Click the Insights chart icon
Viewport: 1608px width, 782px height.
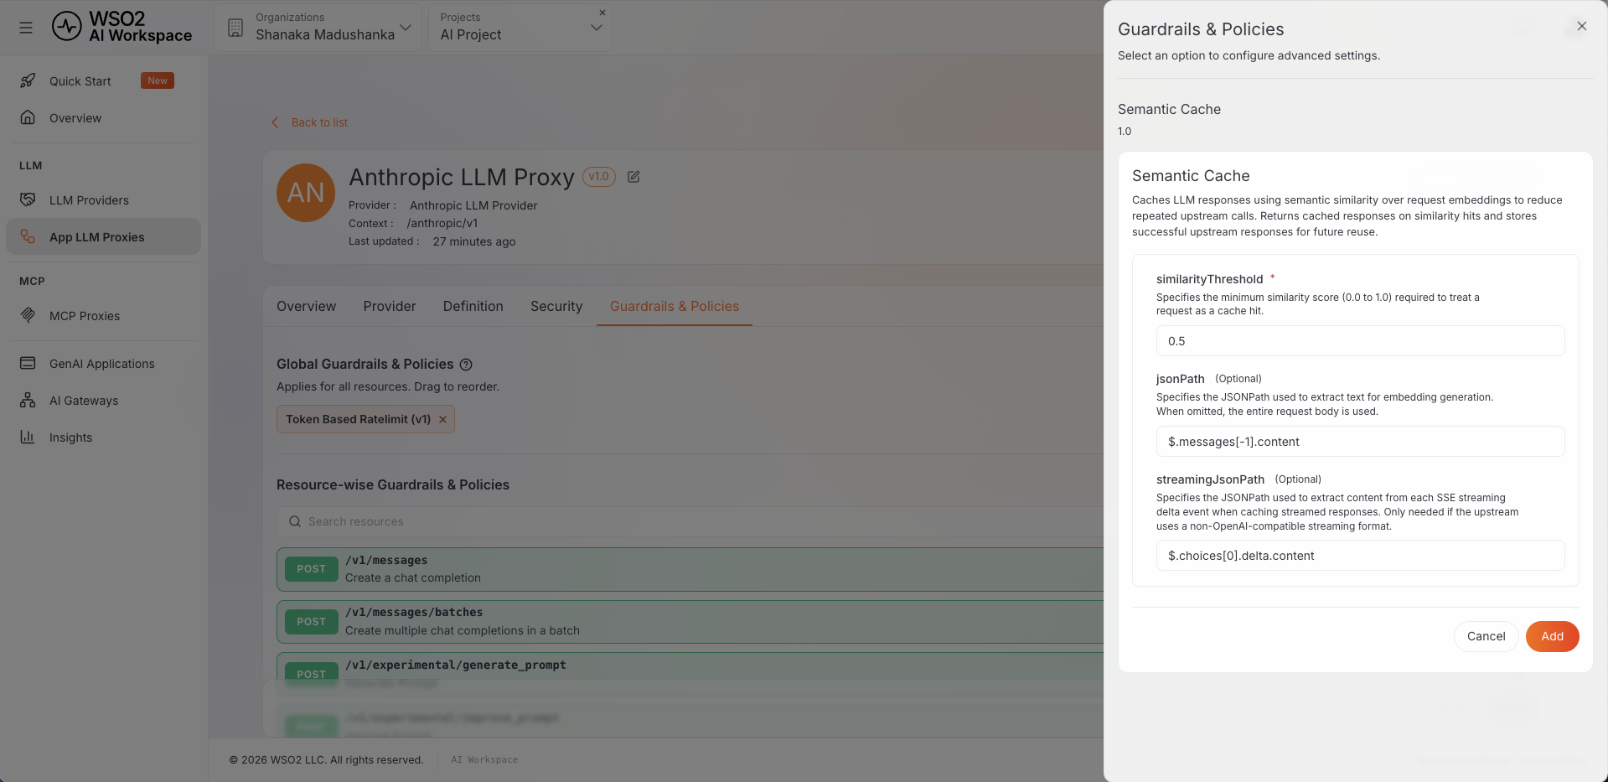[x=28, y=437]
